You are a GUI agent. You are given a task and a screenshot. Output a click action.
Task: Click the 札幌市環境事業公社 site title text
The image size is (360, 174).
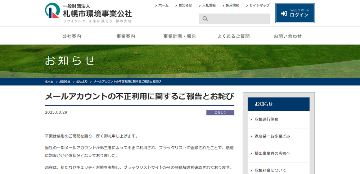point(97,14)
